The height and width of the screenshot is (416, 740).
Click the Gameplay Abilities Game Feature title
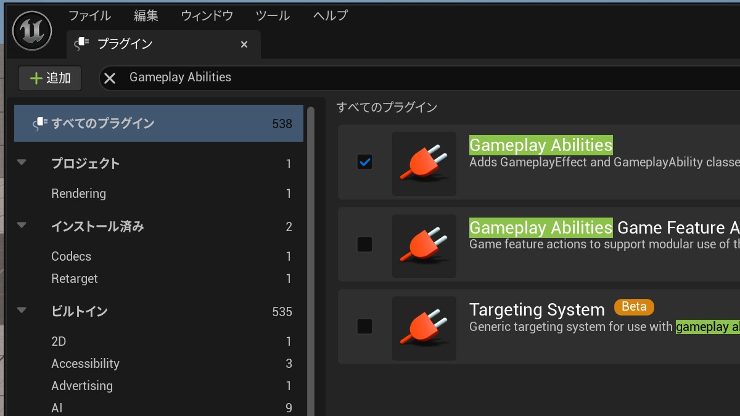click(x=604, y=228)
